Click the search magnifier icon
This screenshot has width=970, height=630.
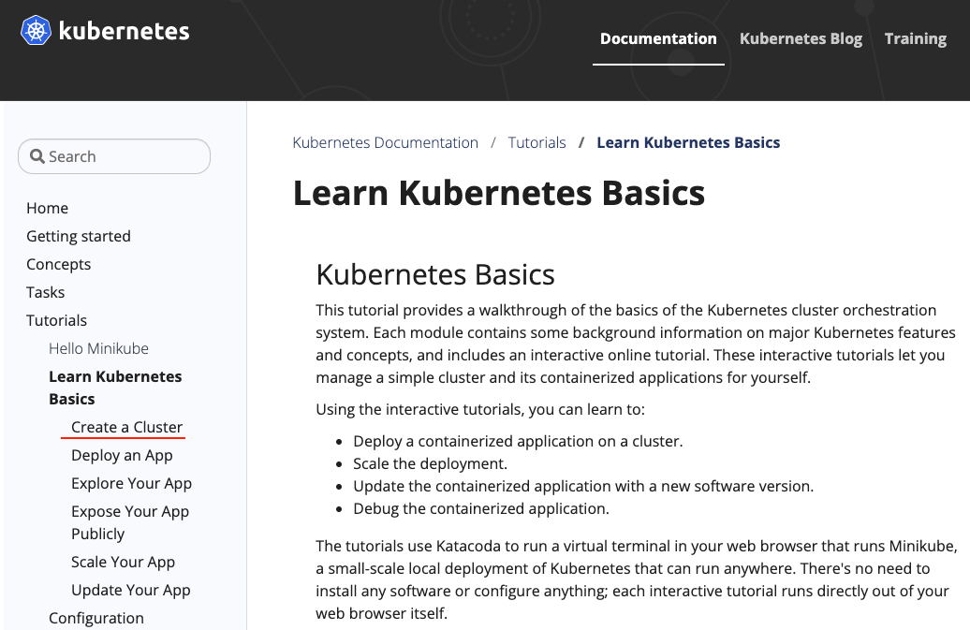point(37,157)
